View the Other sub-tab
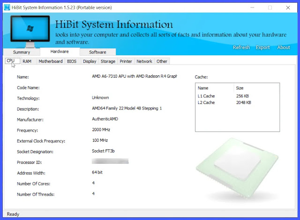The width and height of the screenshot is (300, 220). 162,61
